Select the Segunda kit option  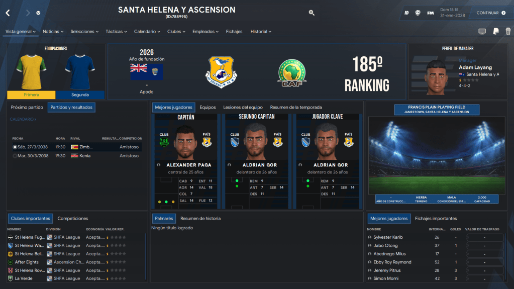(x=80, y=94)
